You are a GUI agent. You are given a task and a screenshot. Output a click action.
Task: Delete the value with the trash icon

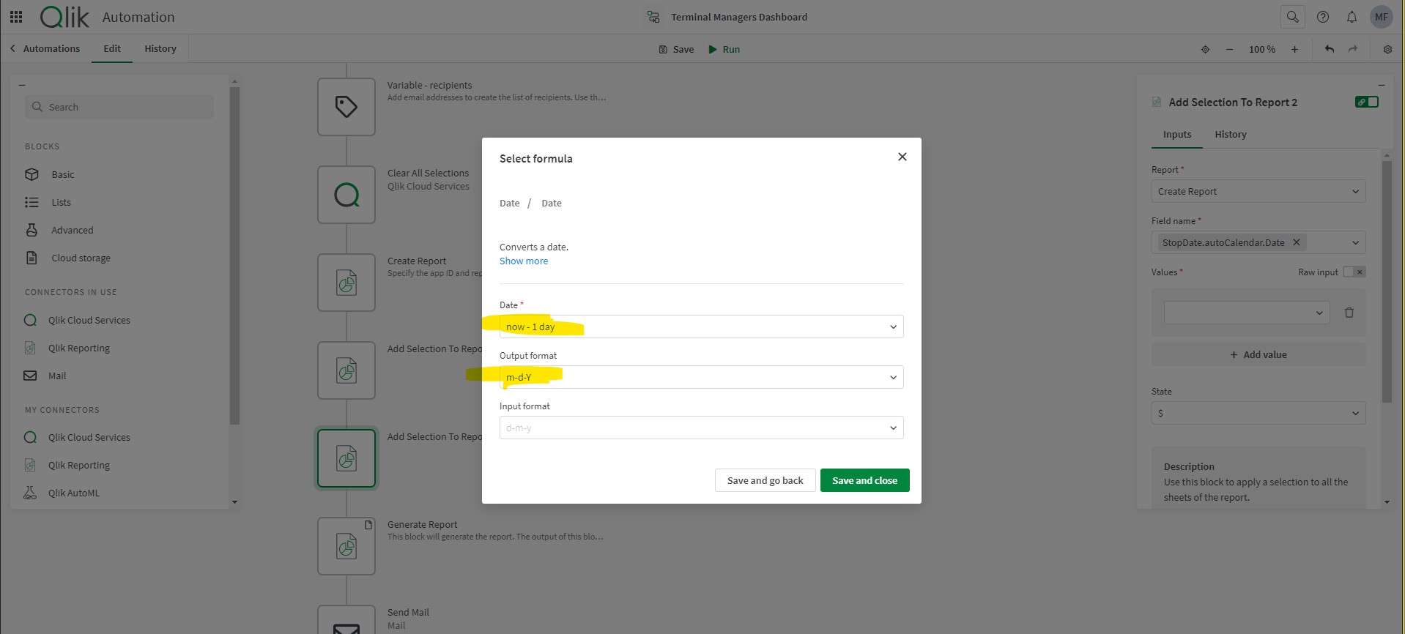[x=1349, y=313]
